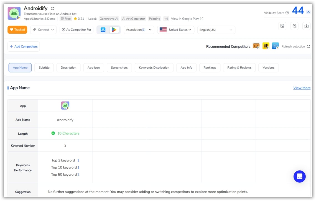
Task: Toggle the orange Tracked button
Action: click(17, 30)
